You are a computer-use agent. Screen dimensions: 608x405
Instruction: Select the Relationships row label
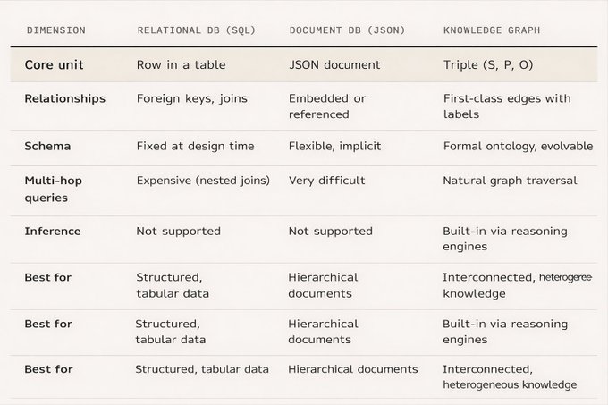click(x=64, y=98)
